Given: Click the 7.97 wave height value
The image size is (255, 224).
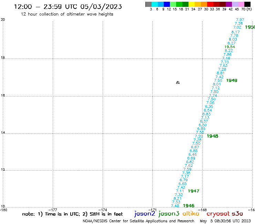Looking at the screenshot, I should 240,20.
